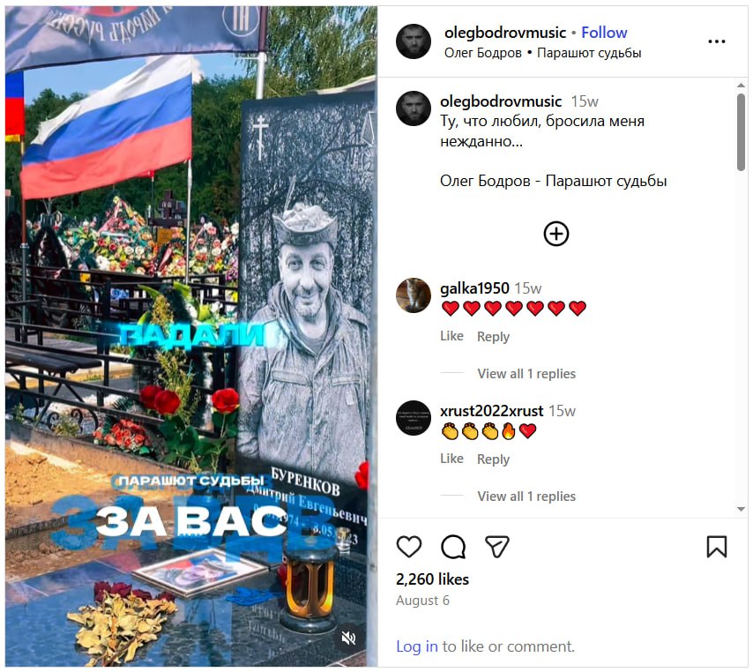Expand replies under xrust2022xrust comment
Image resolution: width=753 pixels, height=672 pixels.
pyautogui.click(x=526, y=496)
